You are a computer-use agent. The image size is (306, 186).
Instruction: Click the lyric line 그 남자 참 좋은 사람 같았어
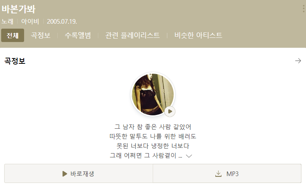[153, 127]
